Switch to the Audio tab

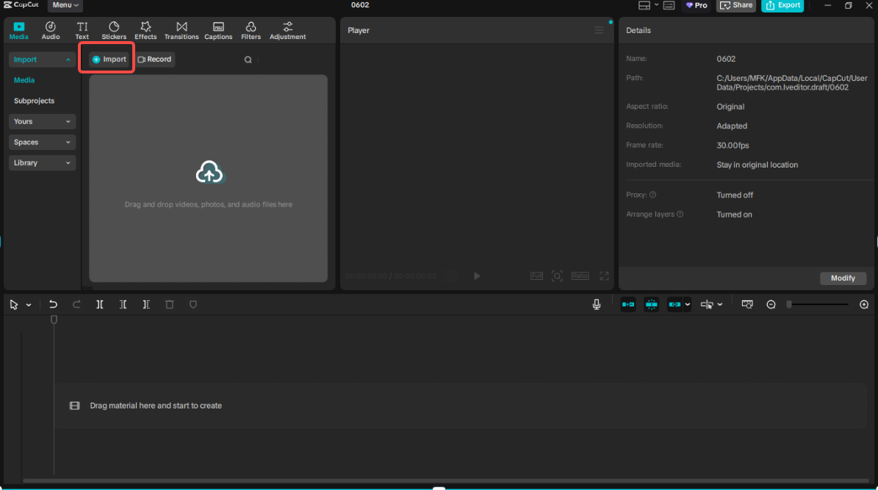pos(51,30)
